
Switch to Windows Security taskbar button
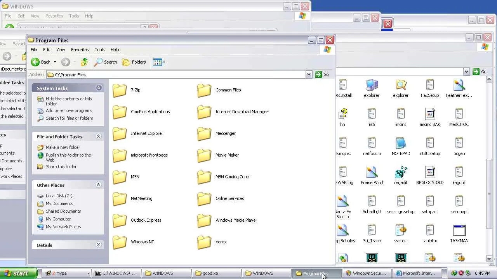coord(367,273)
